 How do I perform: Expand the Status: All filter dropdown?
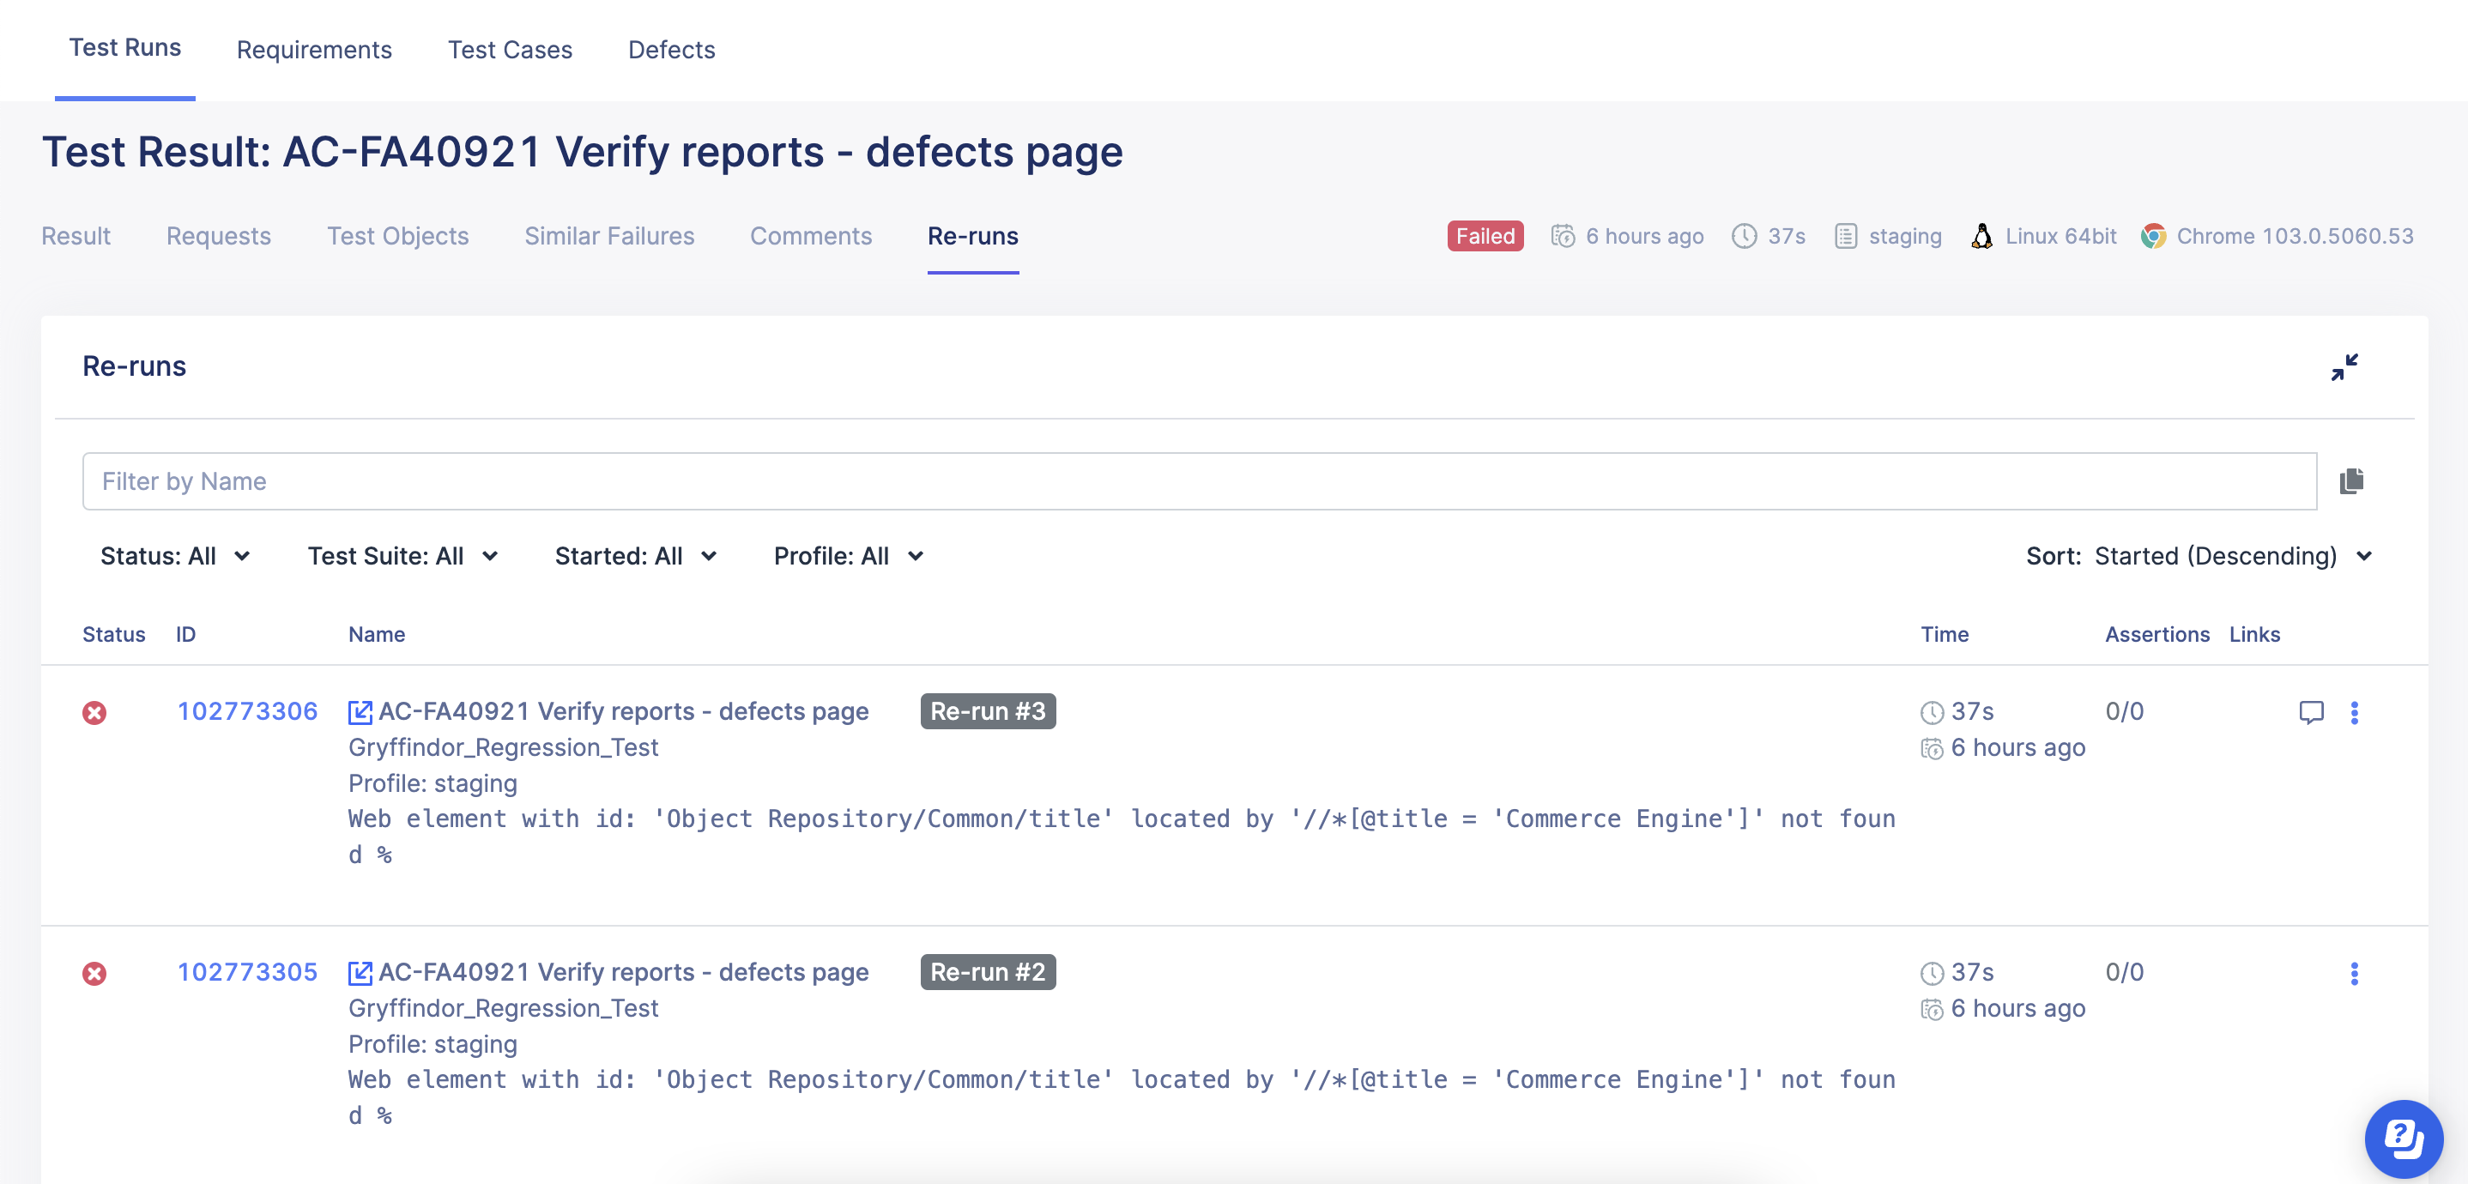click(174, 557)
